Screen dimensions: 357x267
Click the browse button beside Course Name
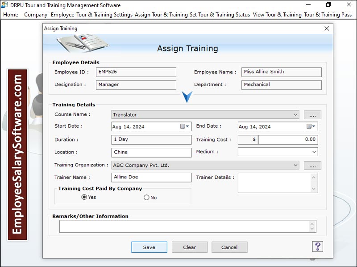312,115
